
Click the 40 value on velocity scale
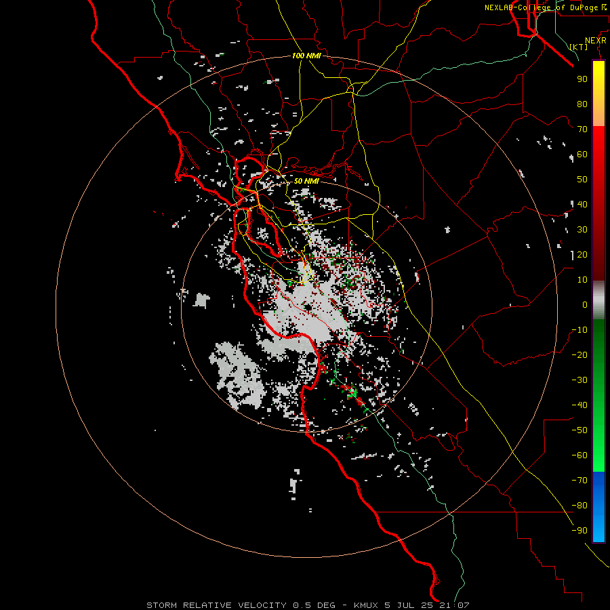(582, 204)
